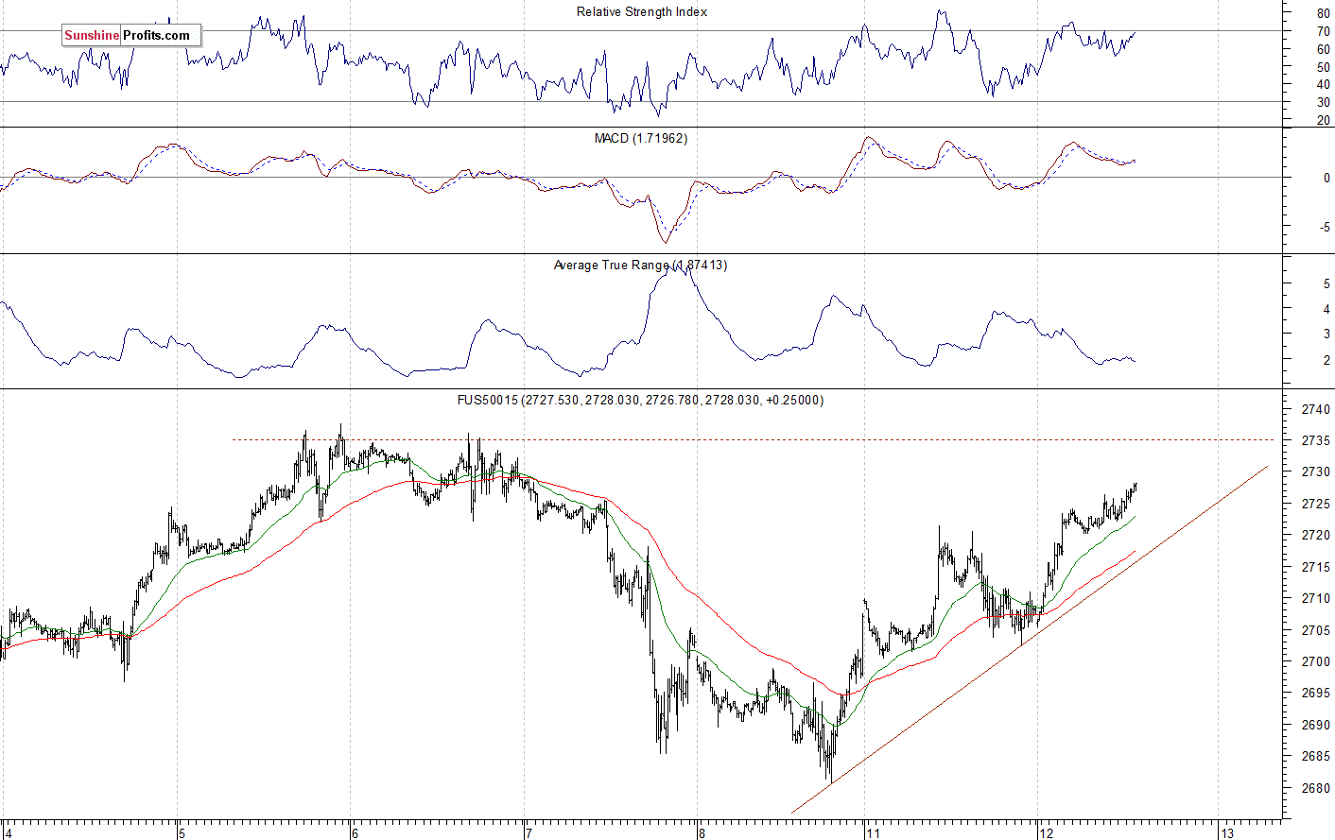Screen dimensions: 1335x840
Task: Click the 2720 price axis label
Action: point(1315,536)
